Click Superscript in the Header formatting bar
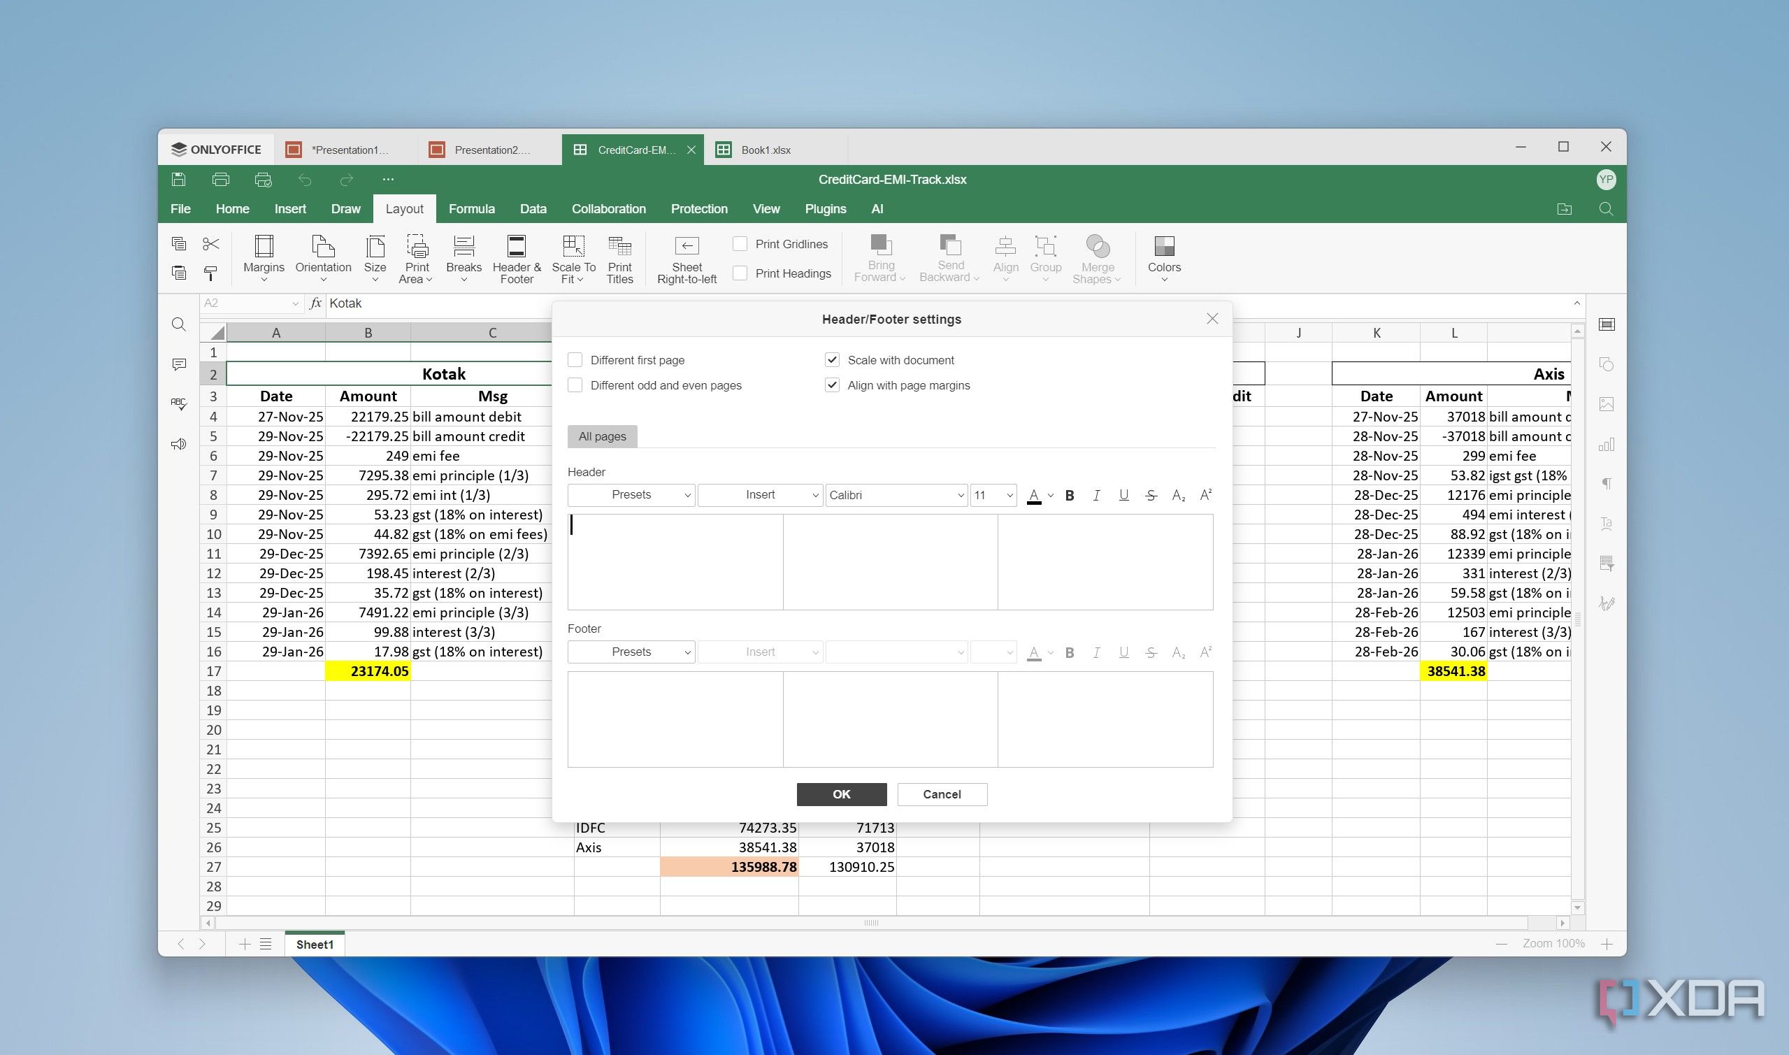The width and height of the screenshot is (1789, 1055). pyautogui.click(x=1205, y=496)
